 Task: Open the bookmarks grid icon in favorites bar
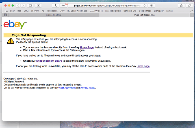(6, 11)
